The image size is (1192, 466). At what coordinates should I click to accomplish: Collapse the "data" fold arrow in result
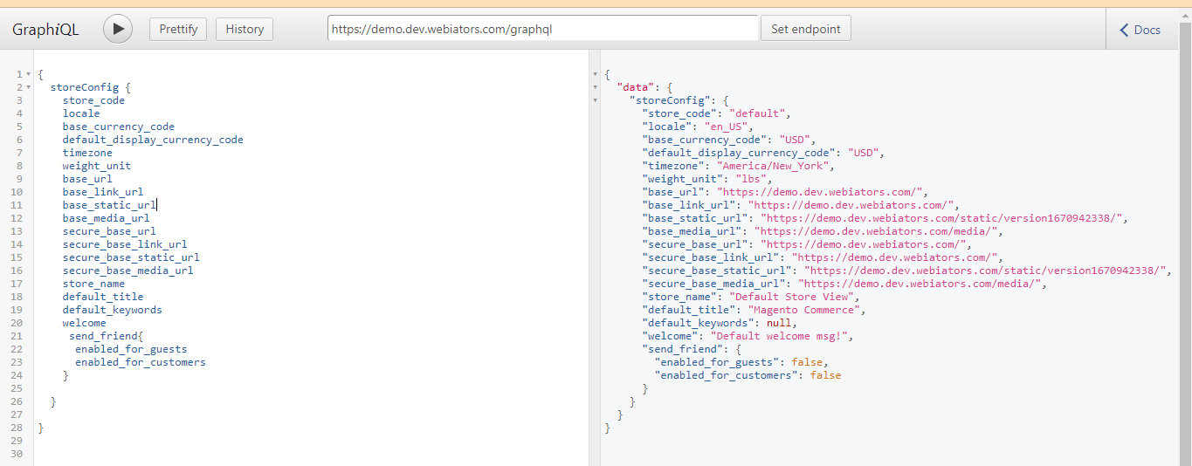[595, 87]
